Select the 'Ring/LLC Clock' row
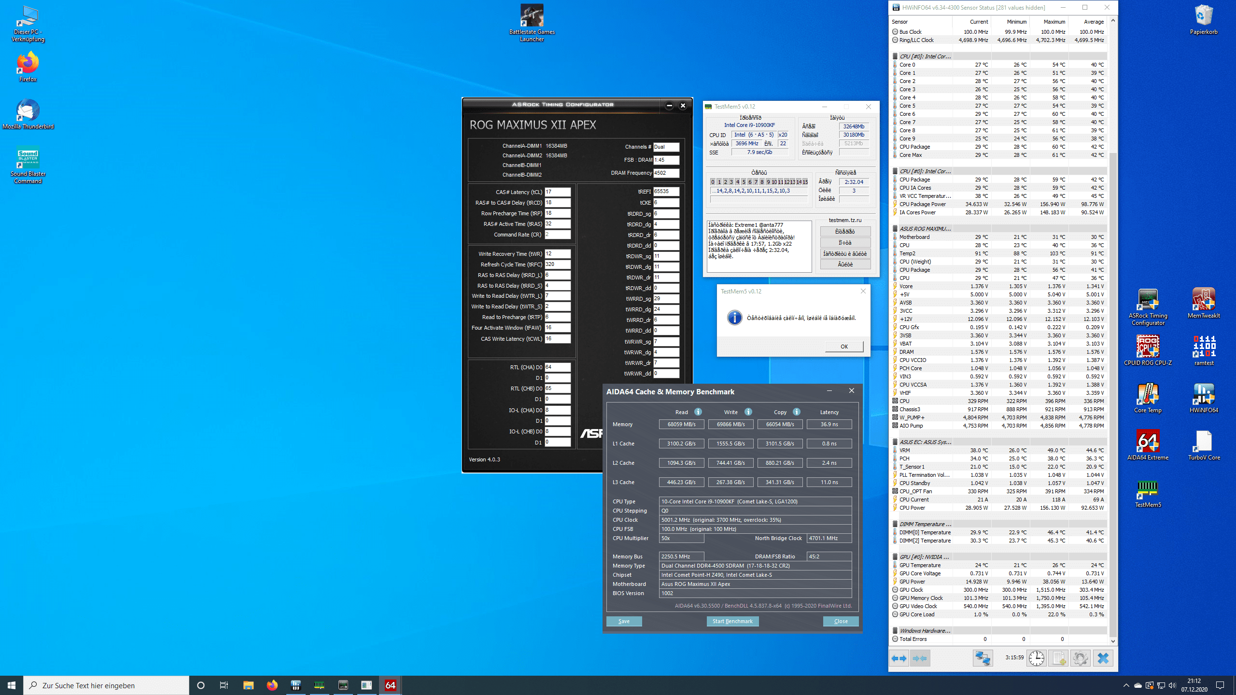Image resolution: width=1236 pixels, height=695 pixels. click(x=998, y=40)
